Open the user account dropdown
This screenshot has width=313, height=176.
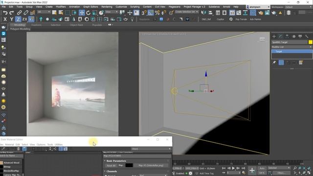[x=258, y=7]
